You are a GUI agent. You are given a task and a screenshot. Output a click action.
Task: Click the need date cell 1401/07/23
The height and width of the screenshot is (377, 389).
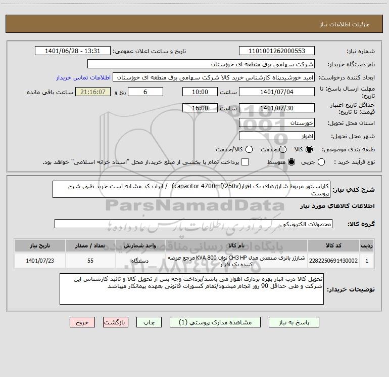point(40,261)
